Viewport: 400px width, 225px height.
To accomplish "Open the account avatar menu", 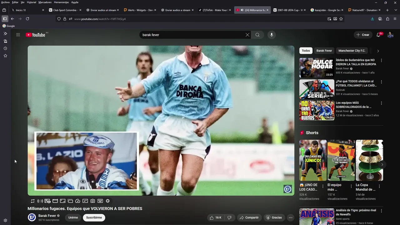I will pos(390,35).
